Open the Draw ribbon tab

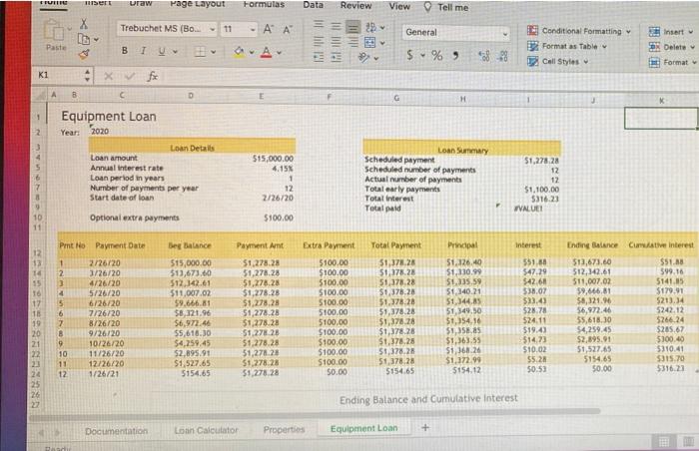pos(141,3)
